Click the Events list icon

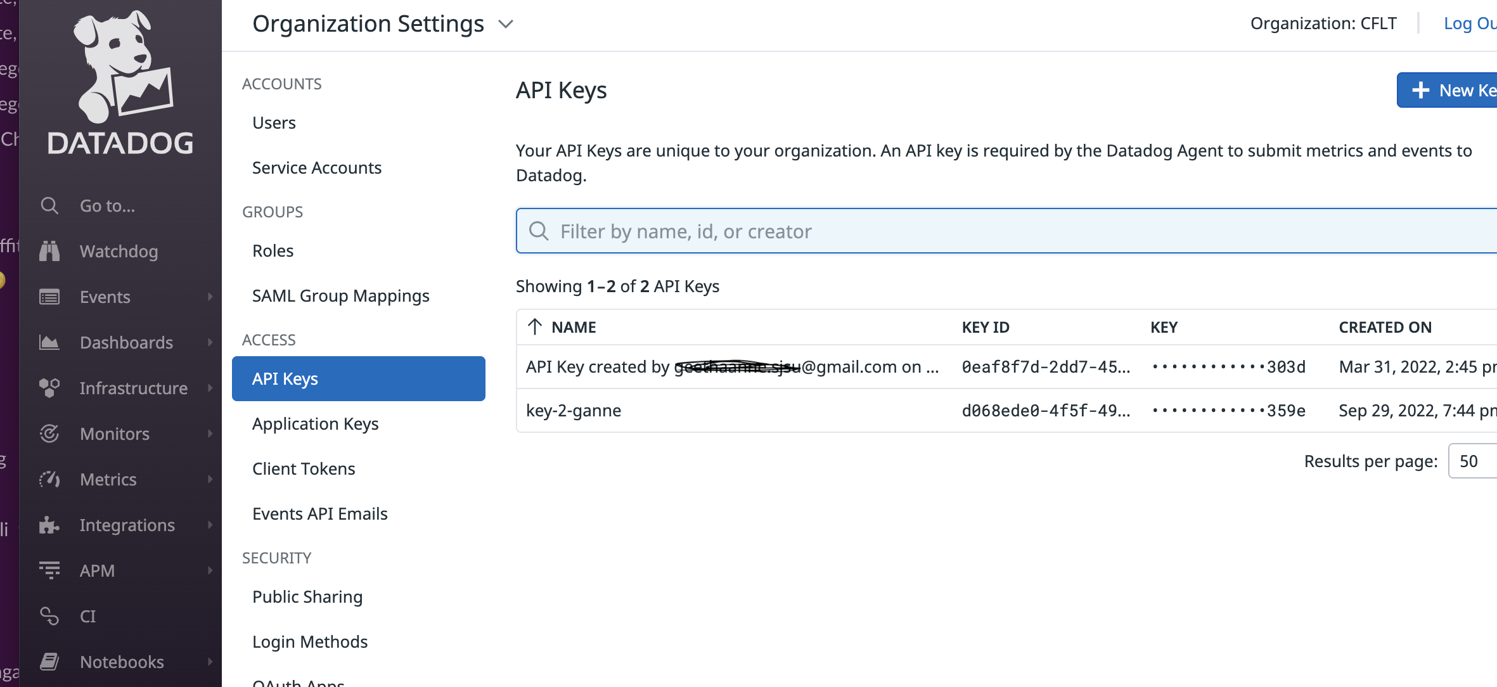(x=49, y=297)
